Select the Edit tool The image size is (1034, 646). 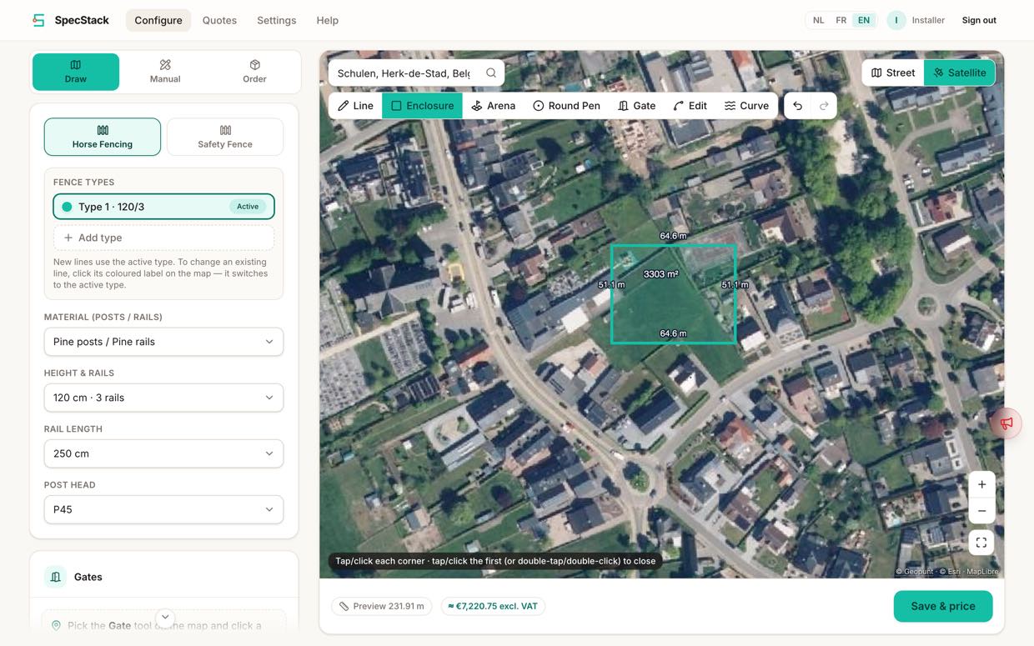click(x=690, y=106)
